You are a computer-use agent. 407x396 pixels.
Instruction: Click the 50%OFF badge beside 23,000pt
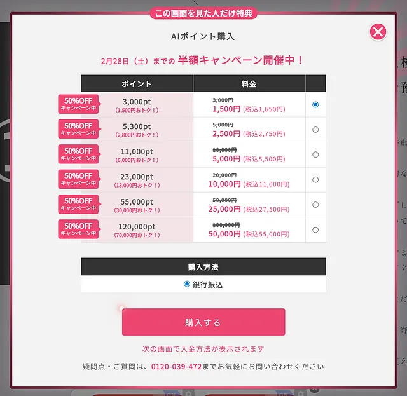pos(78,179)
